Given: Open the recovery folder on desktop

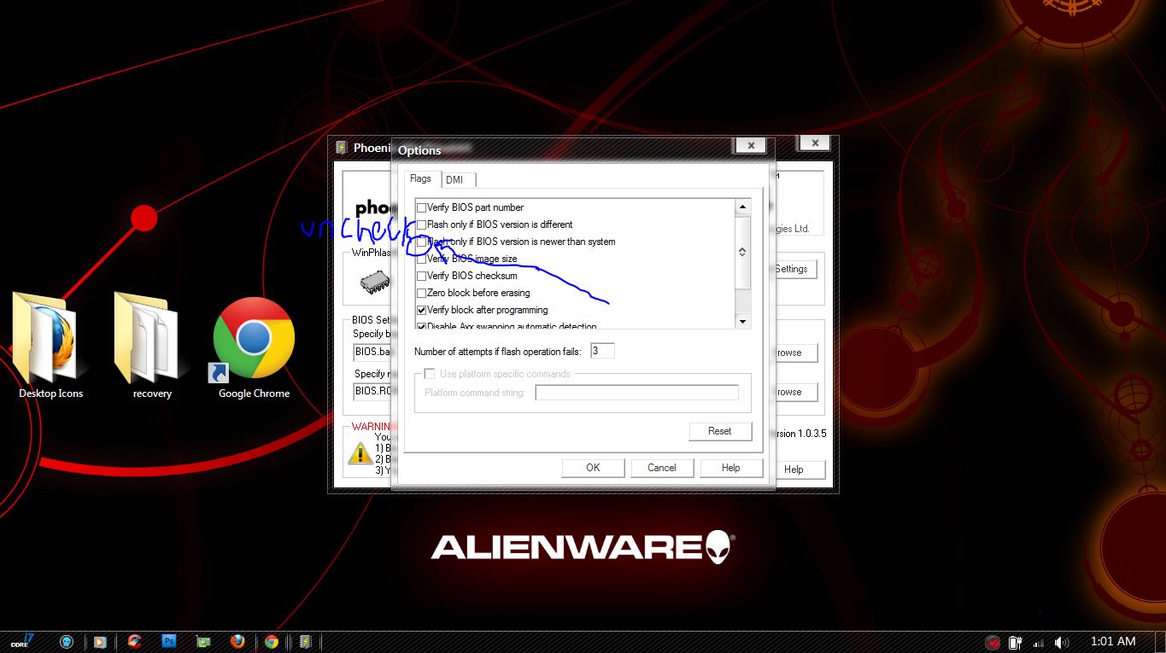Looking at the screenshot, I should [152, 347].
